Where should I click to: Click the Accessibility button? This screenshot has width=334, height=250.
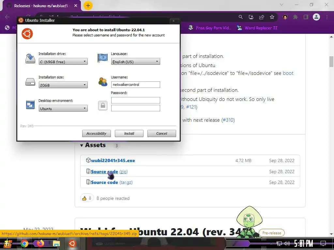pos(97,133)
